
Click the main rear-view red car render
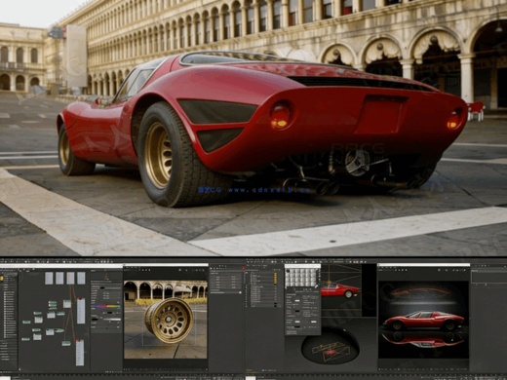coord(253,128)
